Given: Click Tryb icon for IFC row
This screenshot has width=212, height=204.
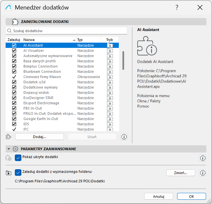Looking at the screenshot, I should click(110, 129).
